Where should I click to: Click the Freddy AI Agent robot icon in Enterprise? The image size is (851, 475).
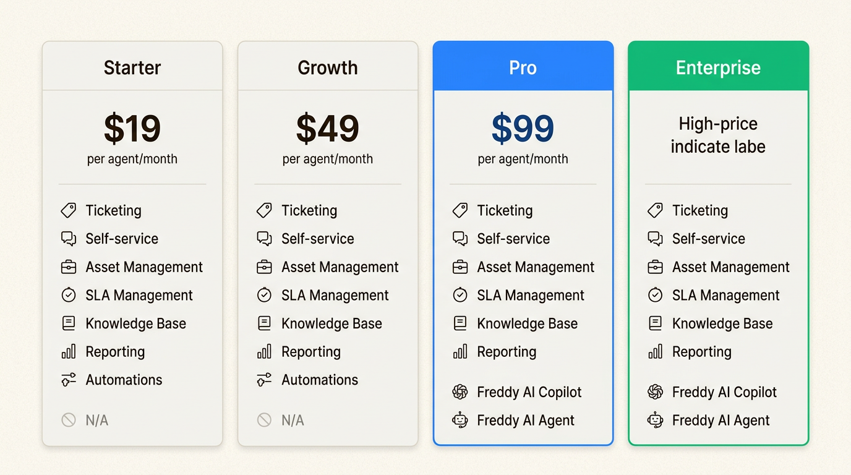(x=655, y=421)
